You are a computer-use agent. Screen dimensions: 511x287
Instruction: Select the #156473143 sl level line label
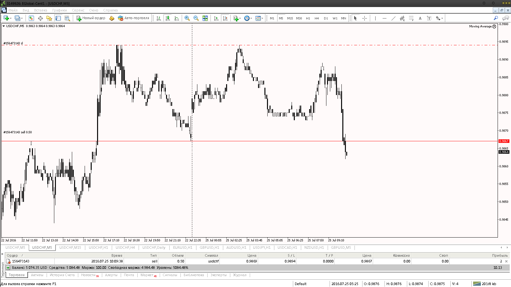pyautogui.click(x=13, y=43)
